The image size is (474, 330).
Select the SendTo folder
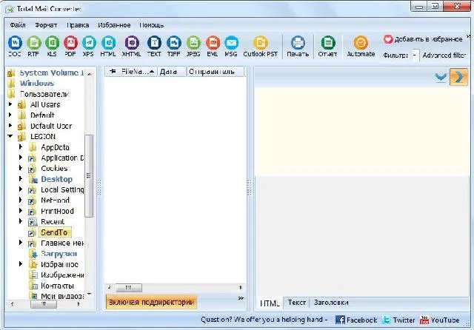(x=54, y=232)
